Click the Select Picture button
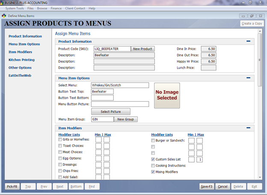267x195 pixels. point(111,112)
